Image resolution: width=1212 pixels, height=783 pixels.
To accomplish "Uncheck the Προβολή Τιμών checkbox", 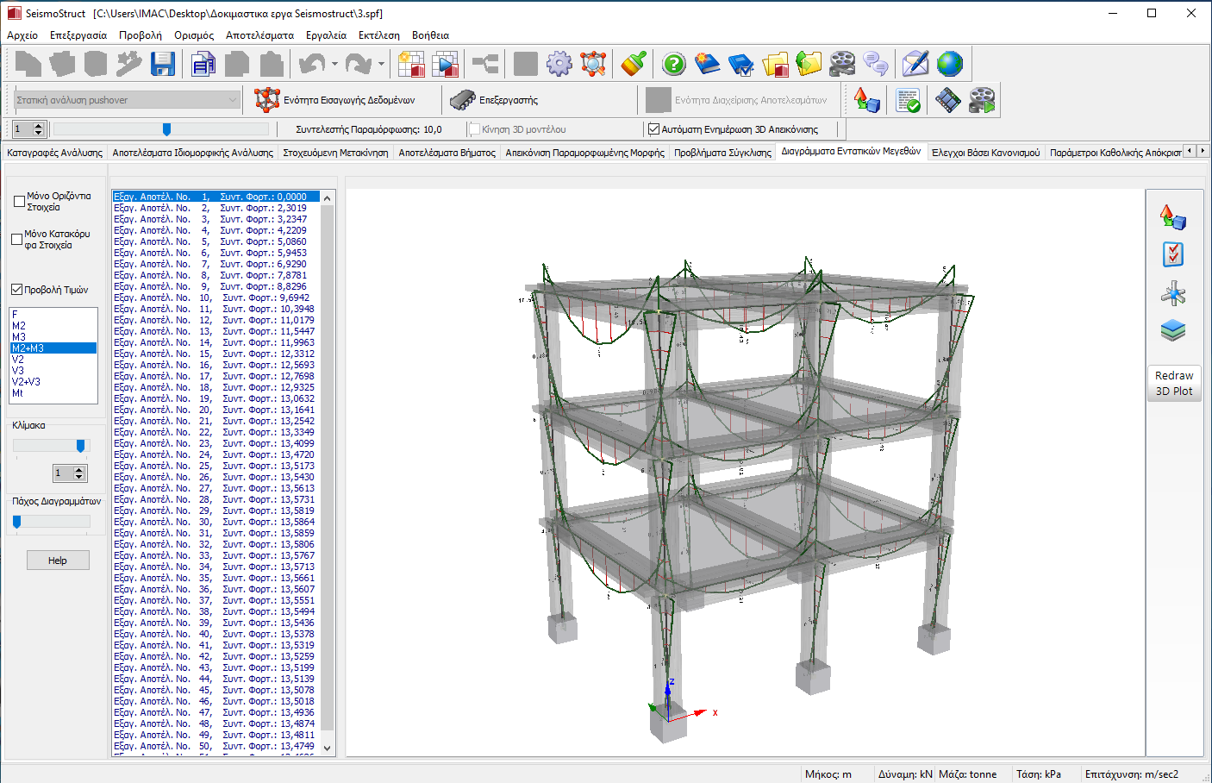I will (16, 290).
